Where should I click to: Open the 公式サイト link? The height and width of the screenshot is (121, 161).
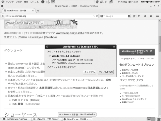pyautogui.click(x=10, y=37)
